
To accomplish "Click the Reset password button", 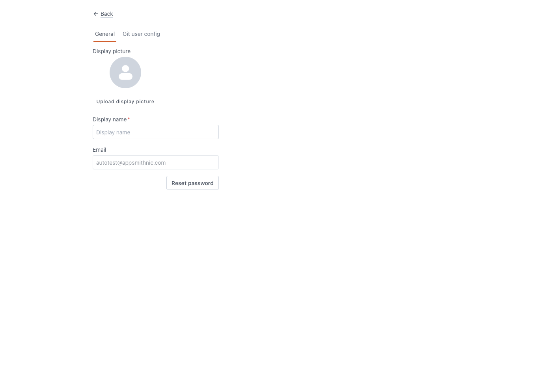I will click(192, 183).
